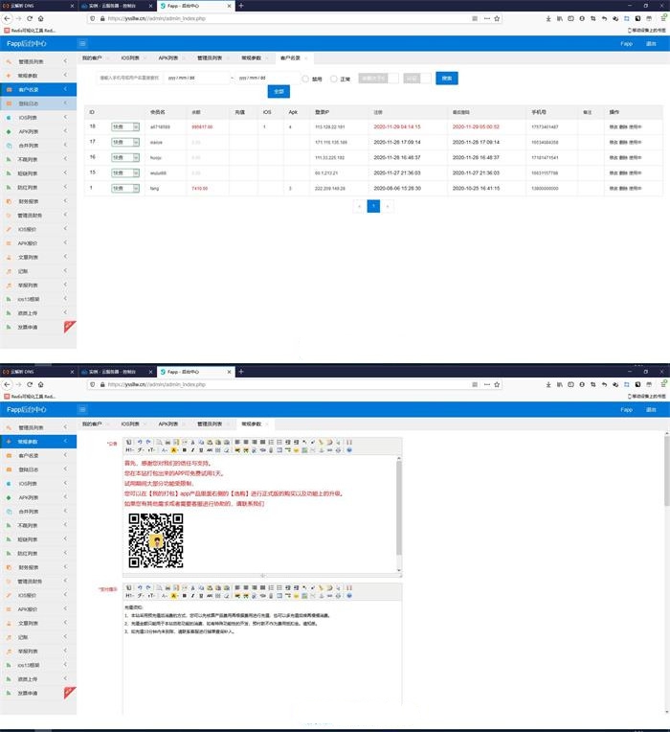Toggle the second gray switch beside the 搜索 button
The width and height of the screenshot is (670, 732).
[x=417, y=79]
